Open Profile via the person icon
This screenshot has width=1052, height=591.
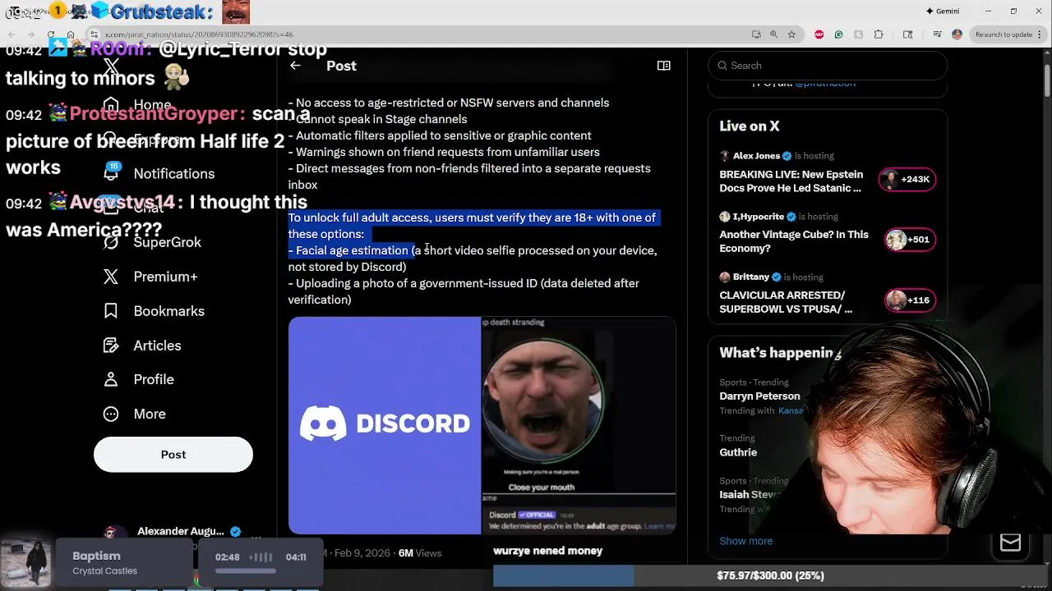pyautogui.click(x=111, y=379)
